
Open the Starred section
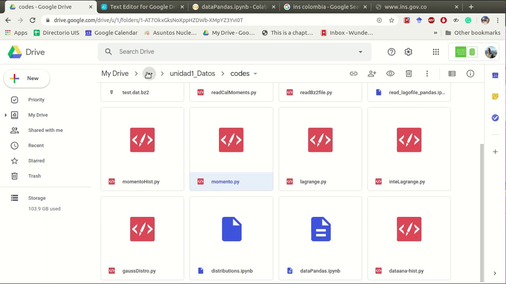(x=36, y=161)
